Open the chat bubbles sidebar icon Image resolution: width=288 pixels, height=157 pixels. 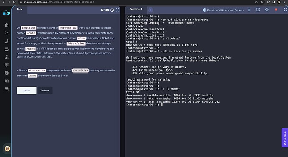(7, 89)
